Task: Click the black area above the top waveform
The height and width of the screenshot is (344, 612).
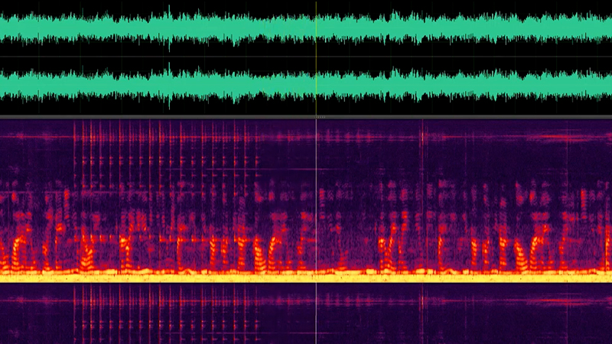Action: (76, 5)
